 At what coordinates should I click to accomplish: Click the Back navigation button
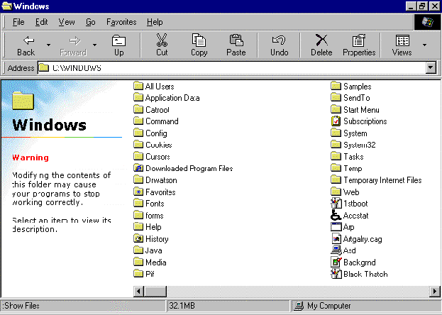pos(26,45)
